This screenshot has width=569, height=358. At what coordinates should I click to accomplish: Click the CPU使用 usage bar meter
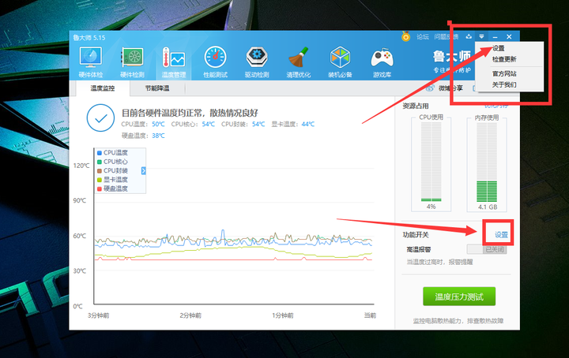(x=431, y=162)
